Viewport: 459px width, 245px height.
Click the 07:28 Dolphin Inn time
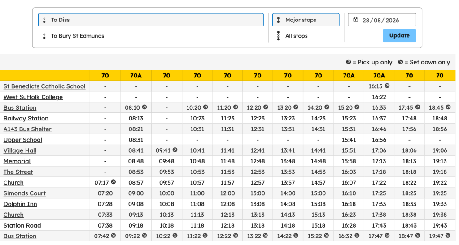[x=105, y=204]
